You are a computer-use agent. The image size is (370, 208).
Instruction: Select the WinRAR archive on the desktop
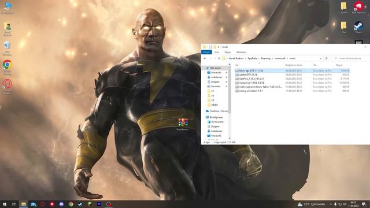[183, 124]
